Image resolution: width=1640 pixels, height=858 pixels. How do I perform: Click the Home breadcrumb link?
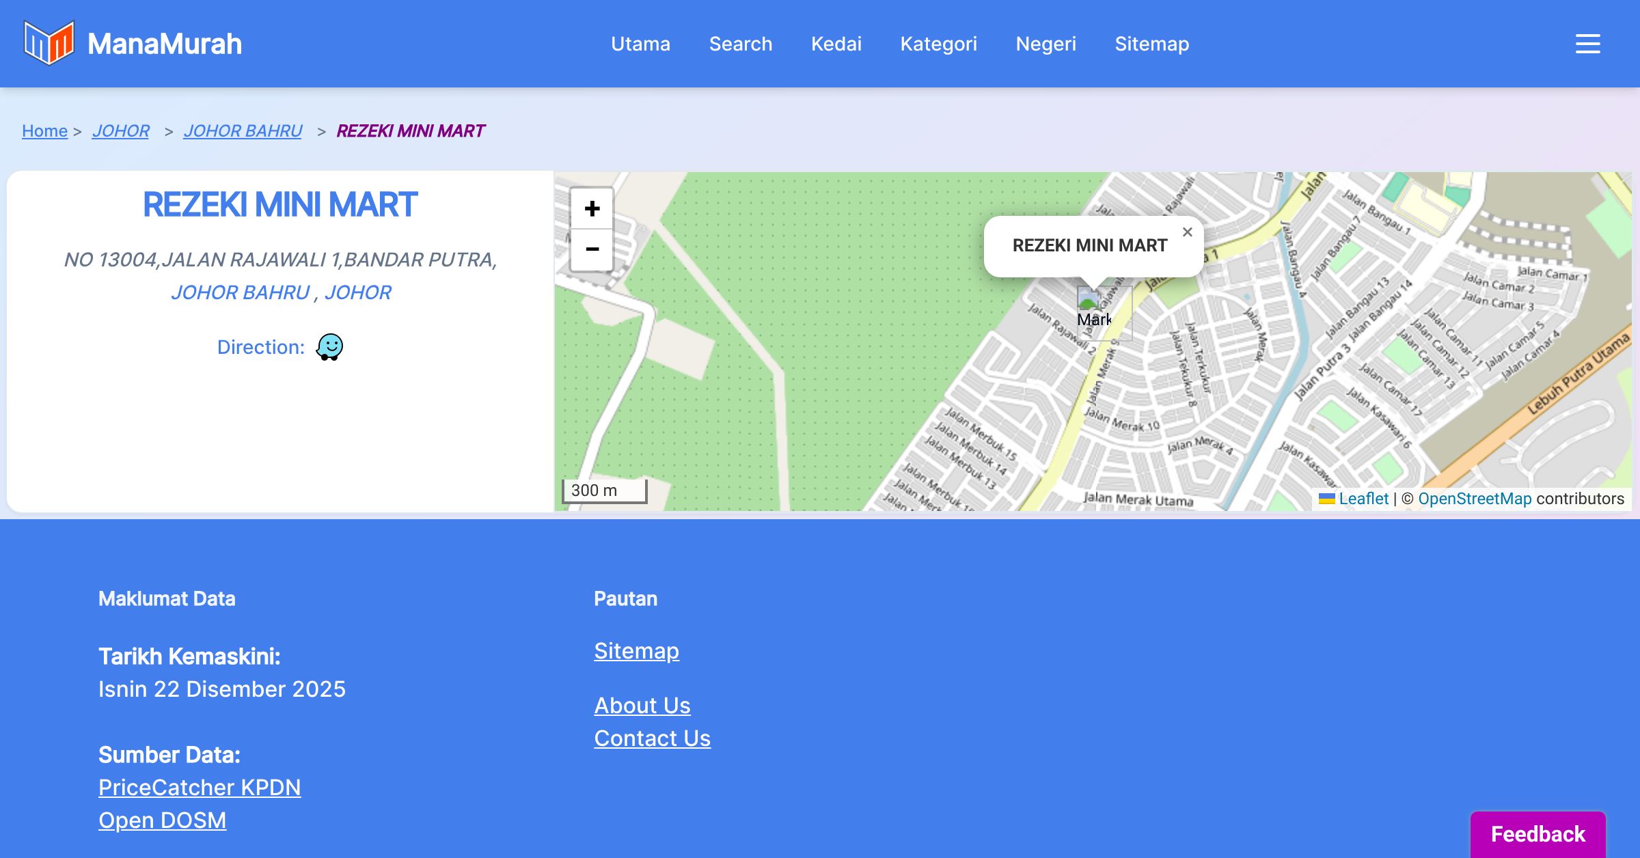[44, 130]
